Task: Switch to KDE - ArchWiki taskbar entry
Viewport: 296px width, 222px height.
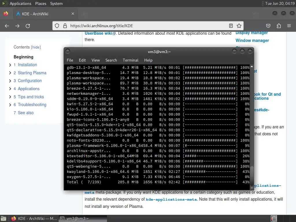Action: click(34, 219)
